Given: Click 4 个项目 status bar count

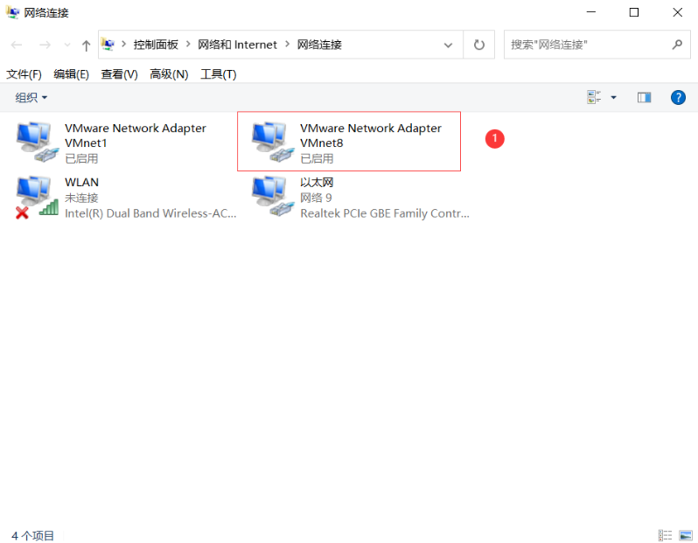Looking at the screenshot, I should pyautogui.click(x=32, y=535).
